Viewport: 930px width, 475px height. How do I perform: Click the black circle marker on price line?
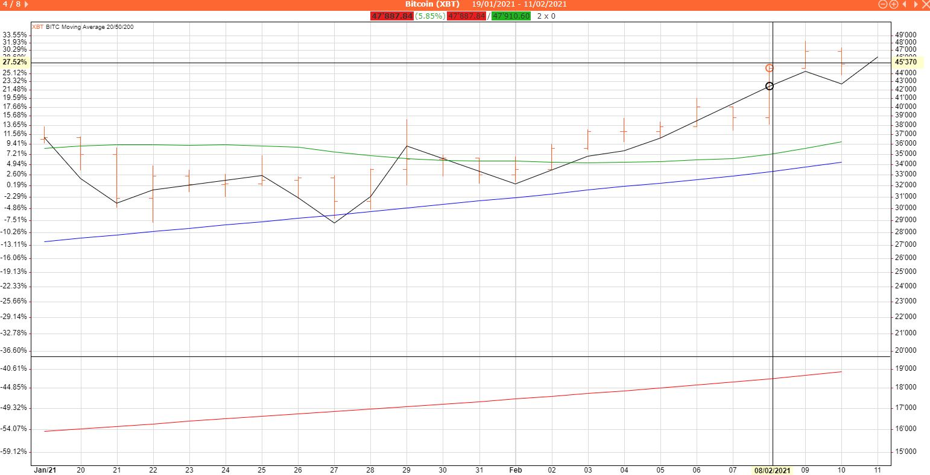coord(770,86)
